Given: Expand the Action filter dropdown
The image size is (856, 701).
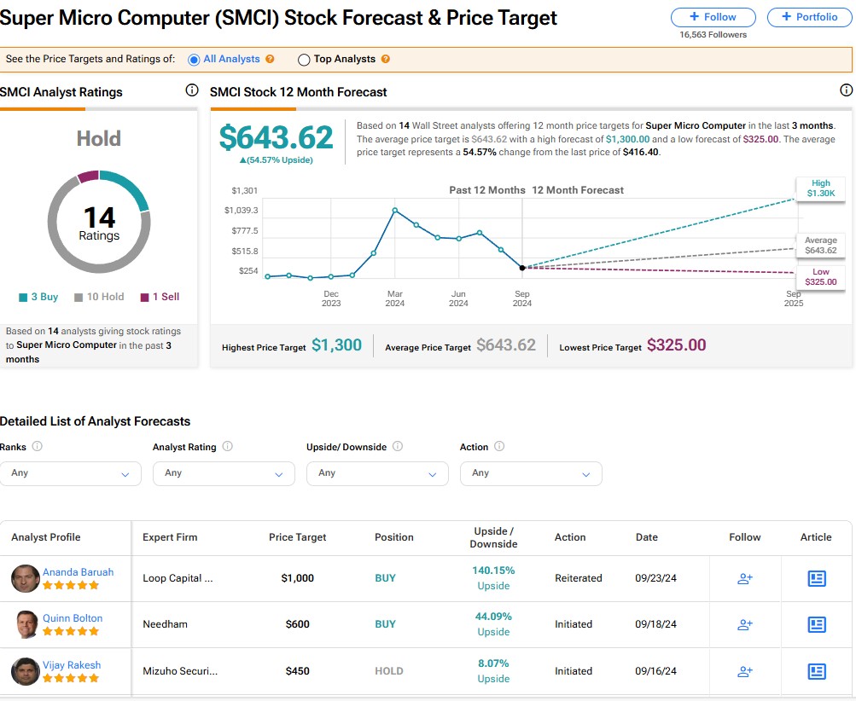Looking at the screenshot, I should [531, 473].
